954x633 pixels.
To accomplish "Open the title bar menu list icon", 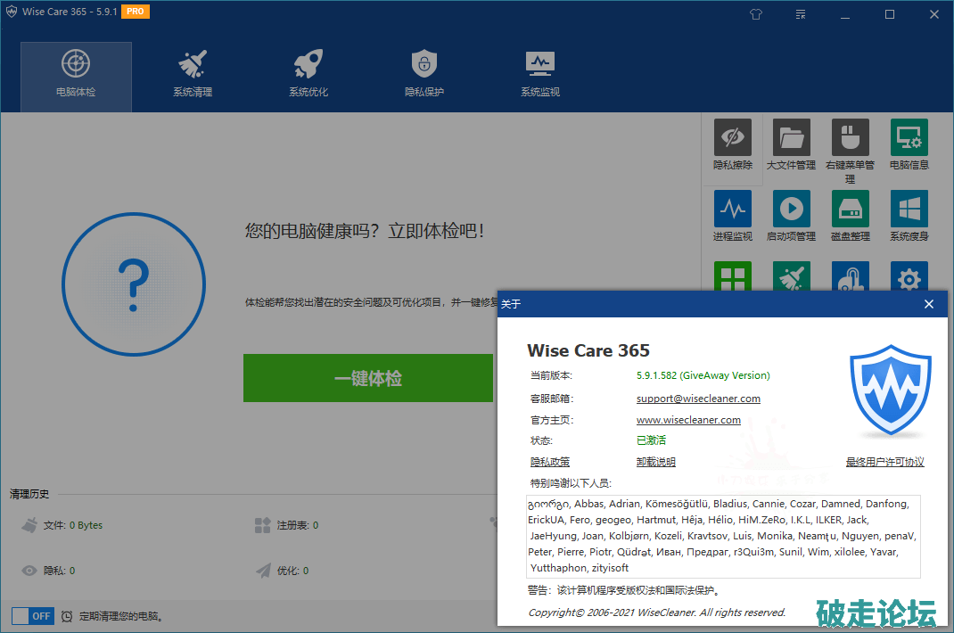I will (x=801, y=14).
